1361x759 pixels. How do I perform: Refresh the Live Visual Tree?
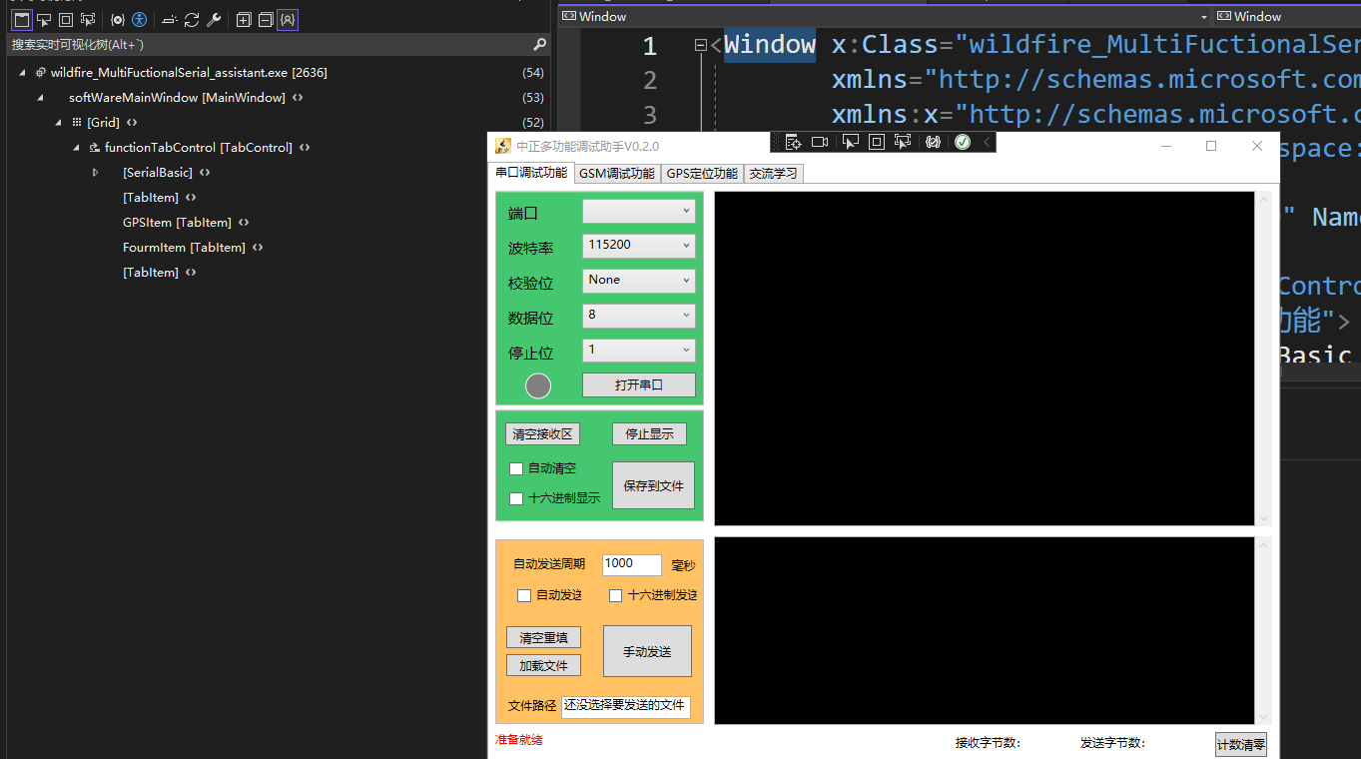click(192, 19)
